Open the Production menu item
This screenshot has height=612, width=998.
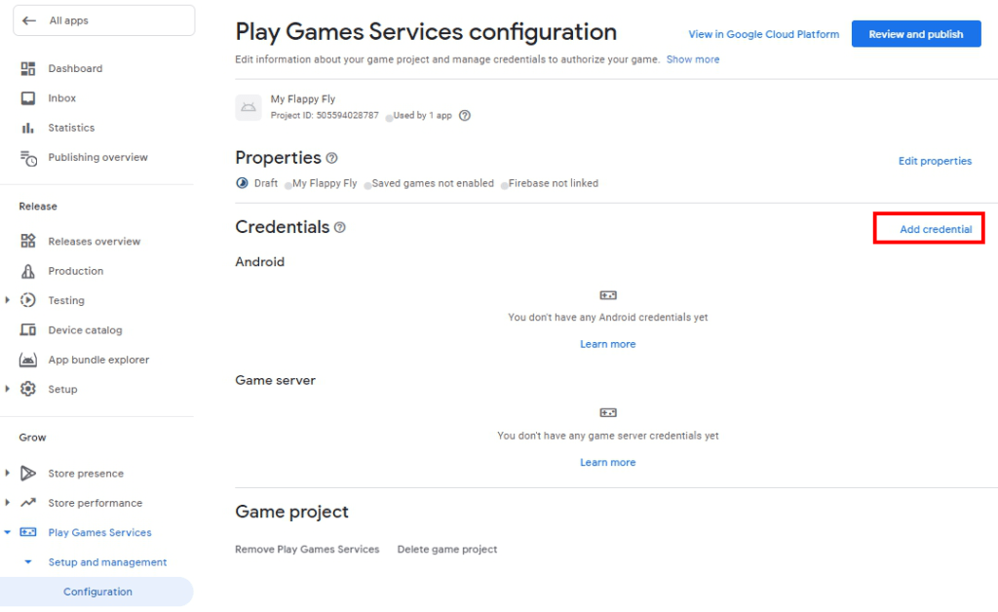click(x=75, y=271)
